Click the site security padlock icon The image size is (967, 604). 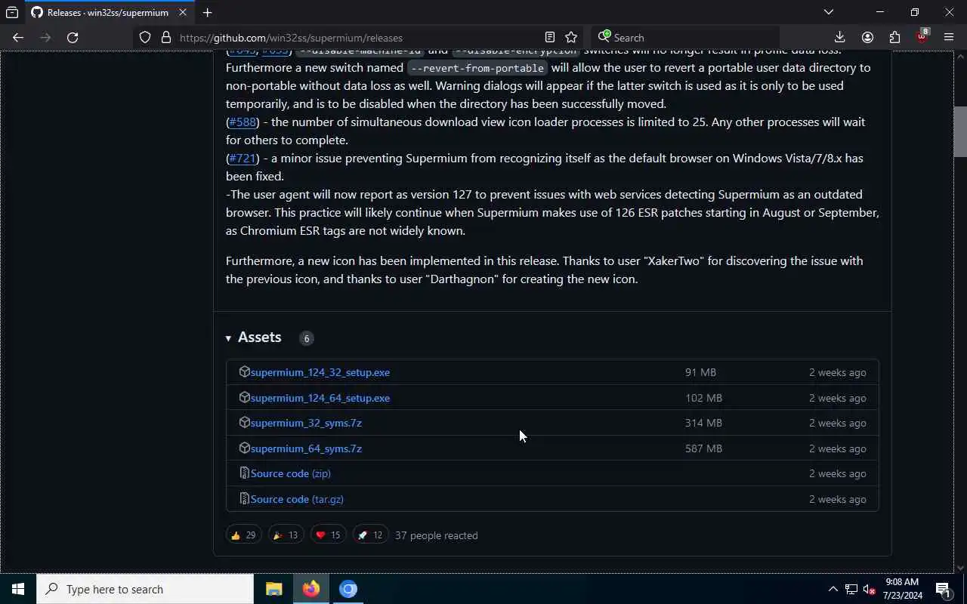(x=166, y=37)
